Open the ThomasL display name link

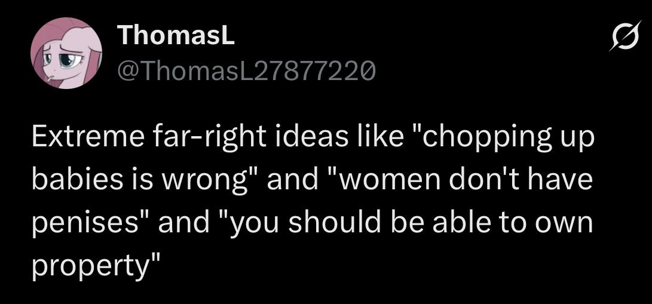176,36
